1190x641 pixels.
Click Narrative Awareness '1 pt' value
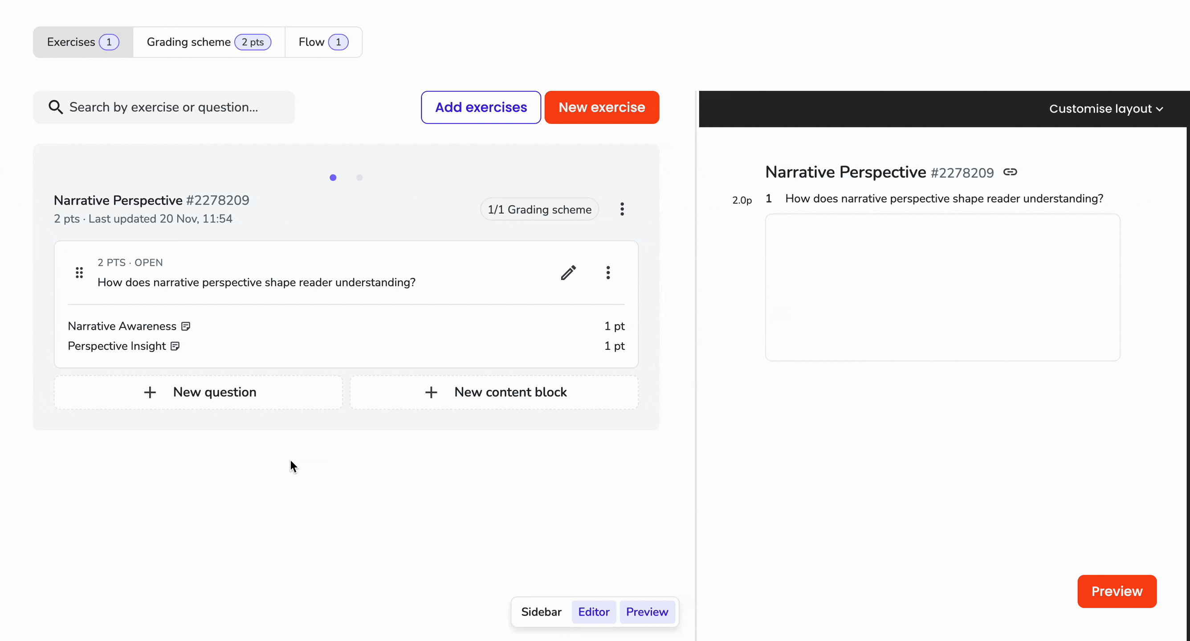click(x=615, y=326)
